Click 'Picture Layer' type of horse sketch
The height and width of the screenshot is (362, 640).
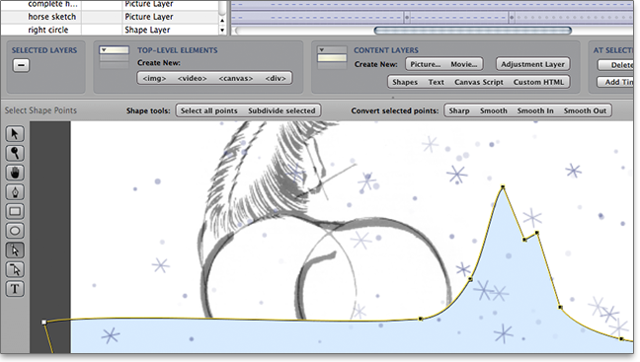coord(149,17)
